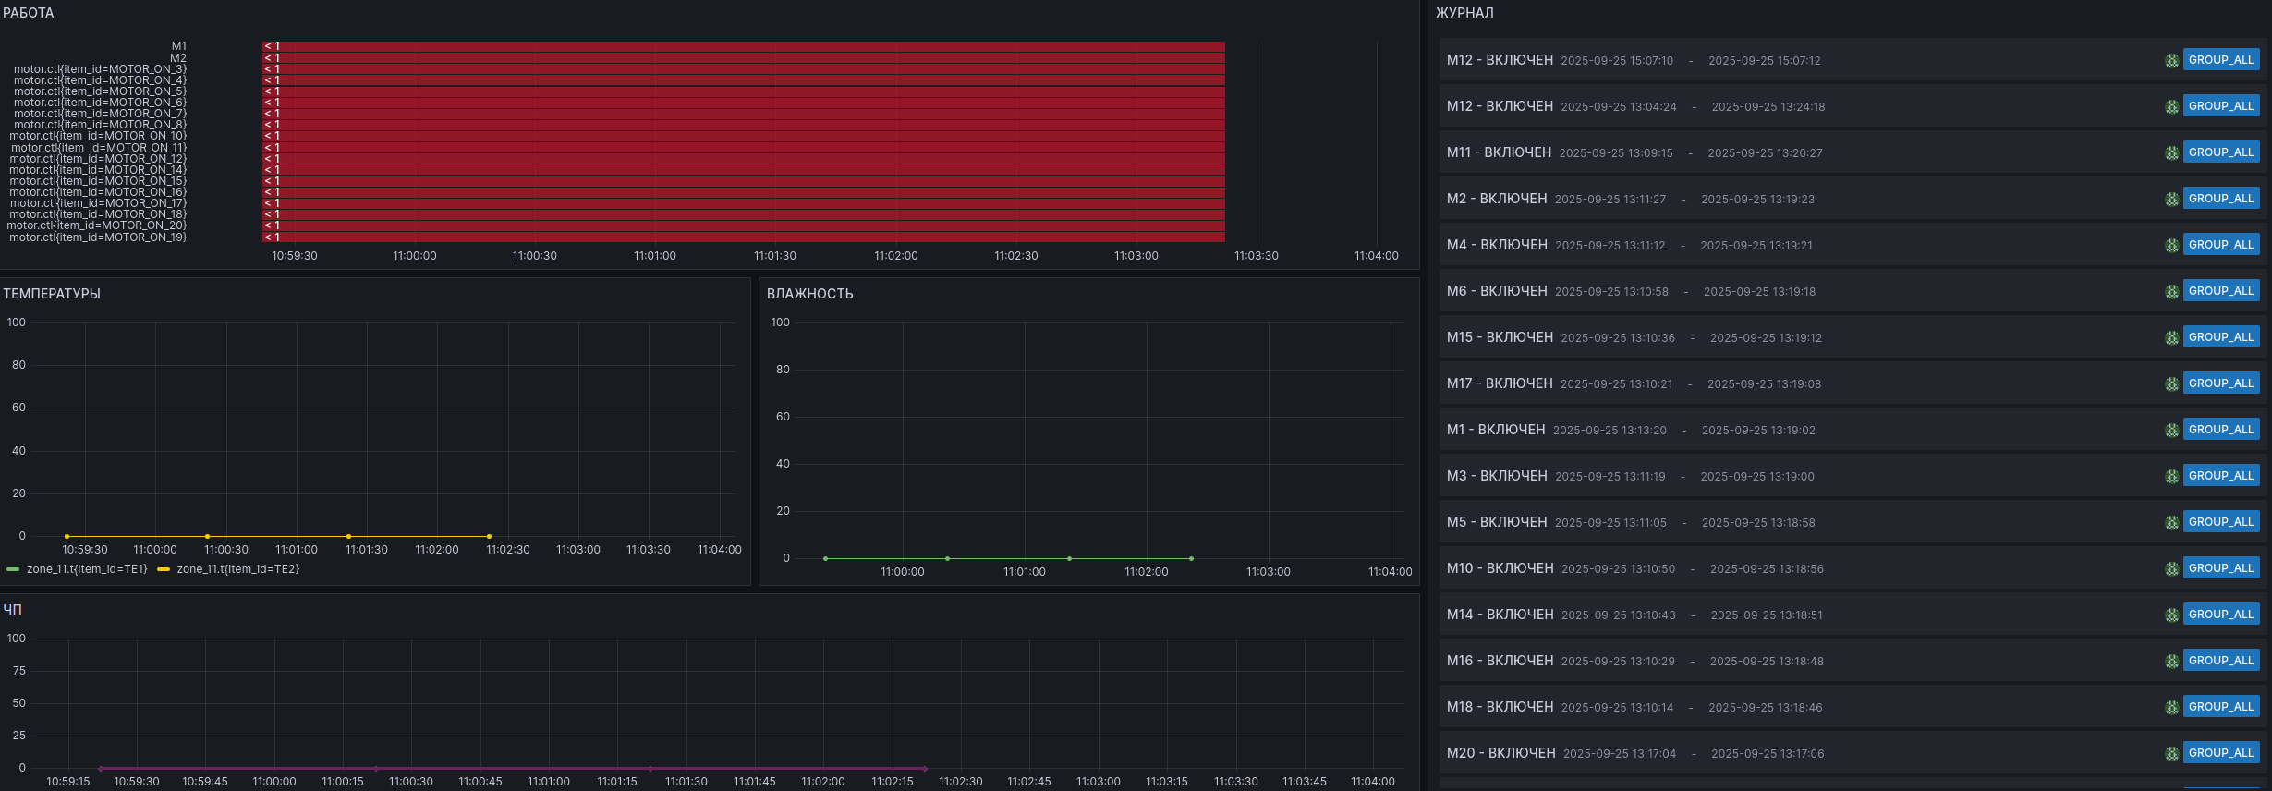Click the avatar icon in the M16 journal row
Viewport: 2272px width, 791px height.
pos(2171,662)
